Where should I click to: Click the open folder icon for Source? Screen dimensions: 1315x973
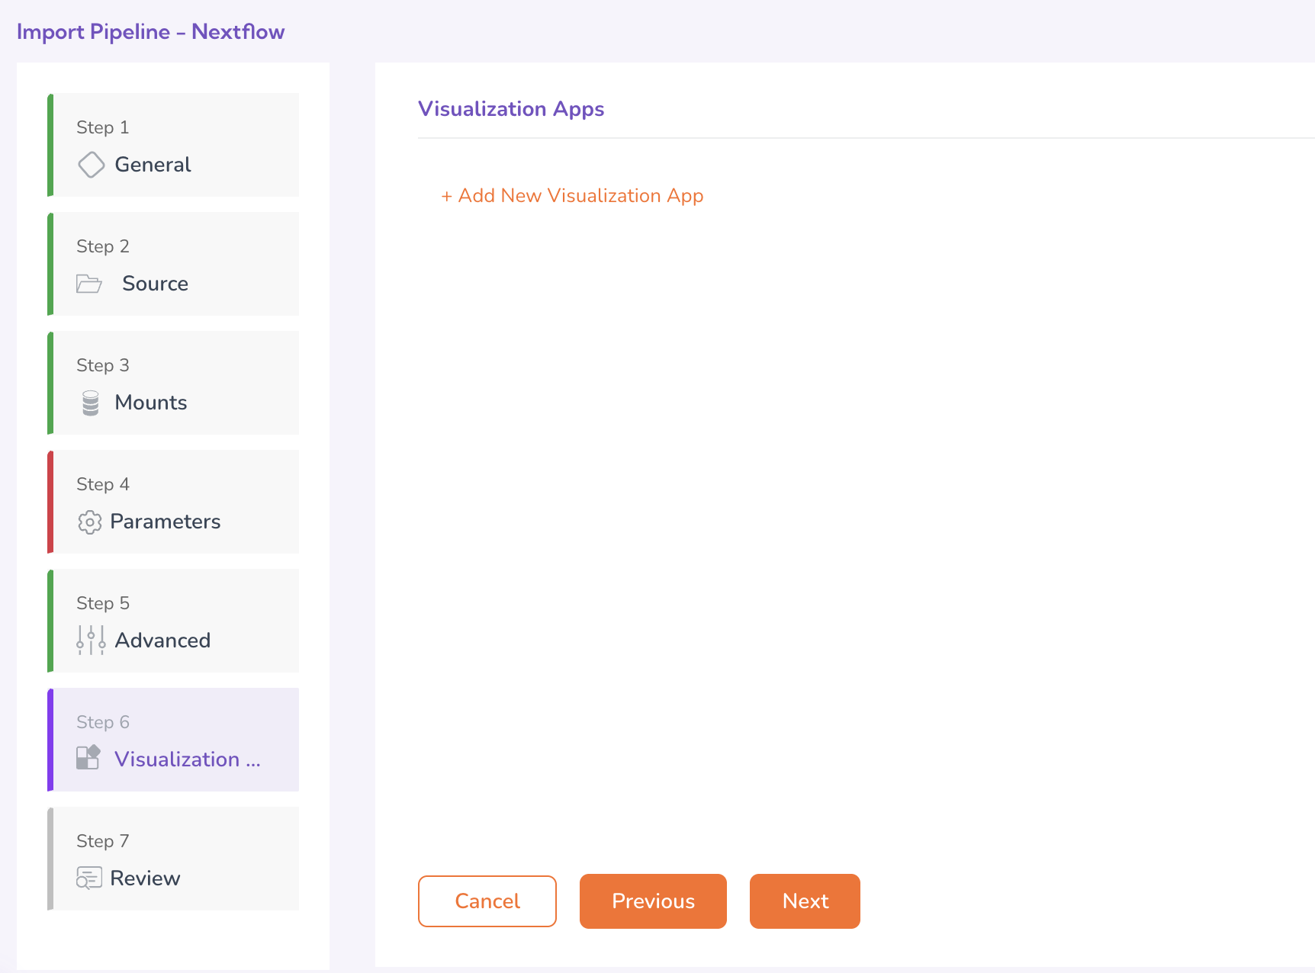click(x=89, y=284)
